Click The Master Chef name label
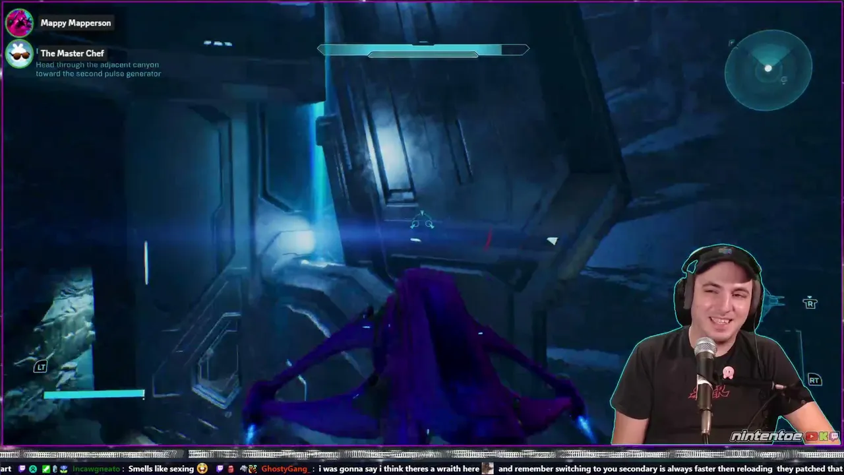The image size is (844, 475). (73, 53)
